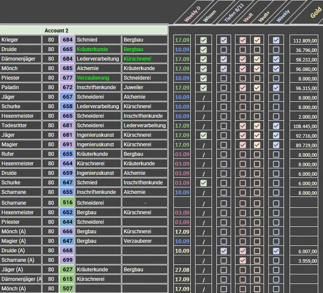The height and width of the screenshot is (293, 323).
Task: Toggle the Vault checkbox in the Schamane (A) row
Action: pos(243,260)
